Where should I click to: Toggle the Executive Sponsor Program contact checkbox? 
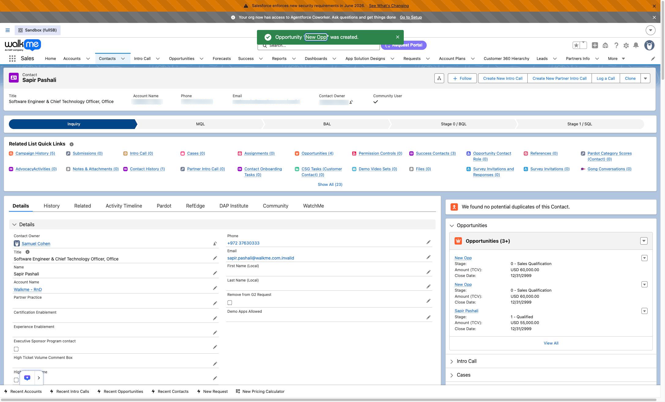[16, 349]
